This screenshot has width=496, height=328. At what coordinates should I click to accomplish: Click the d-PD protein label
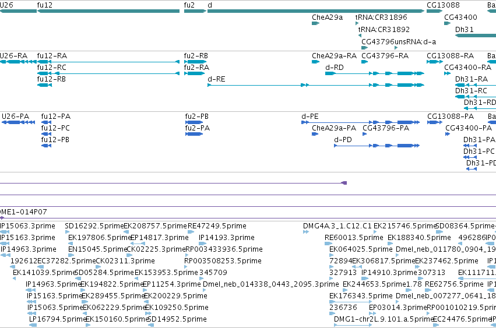click(343, 140)
